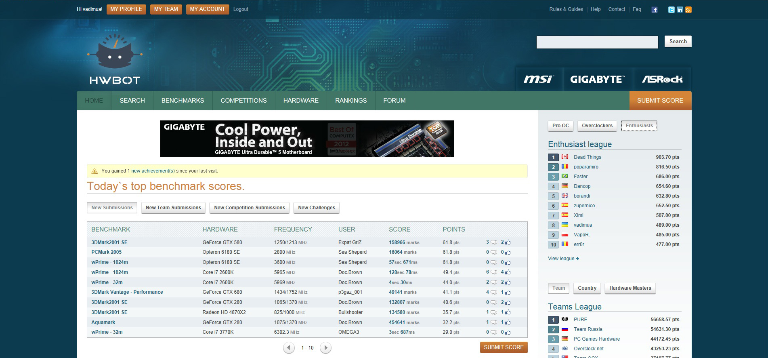Open the Aquamark benchmark link
Screen dimensions: 768x358
tap(103, 322)
